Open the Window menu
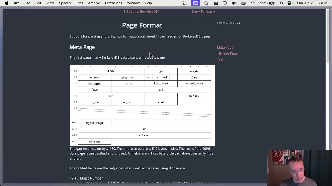332x186 pixels. pyautogui.click(x=133, y=3)
